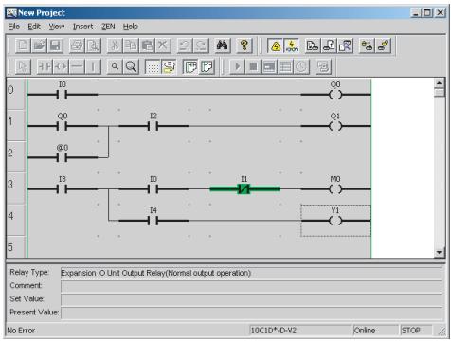Select the highlighted I1 normally-closed contact
The width and height of the screenshot is (451, 341).
pos(244,188)
